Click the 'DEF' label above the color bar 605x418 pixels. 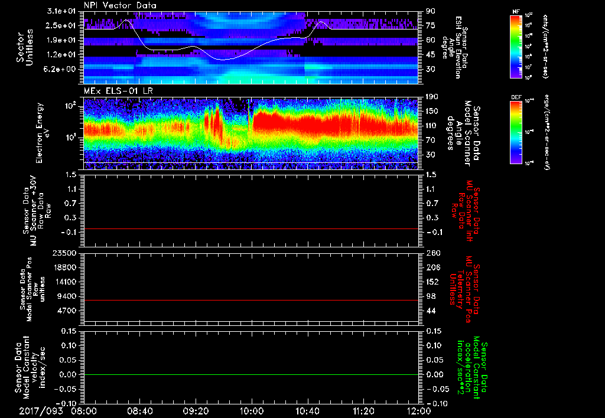click(516, 97)
